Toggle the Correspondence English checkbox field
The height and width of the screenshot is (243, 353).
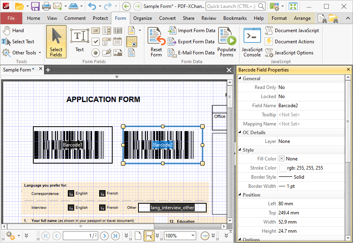71,193
